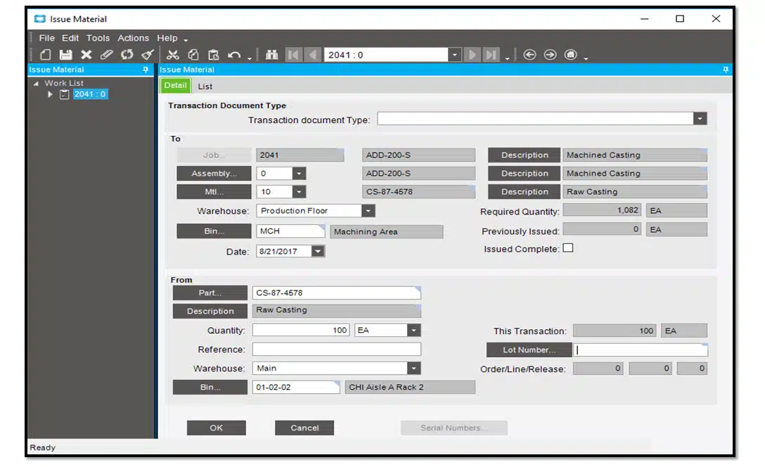Click into the Reference input field

tap(336, 350)
